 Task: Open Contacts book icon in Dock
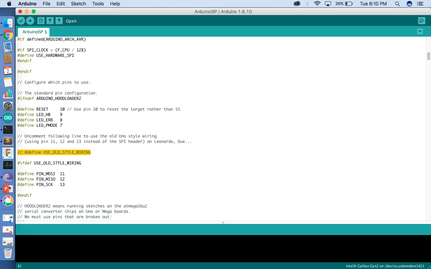8,59
